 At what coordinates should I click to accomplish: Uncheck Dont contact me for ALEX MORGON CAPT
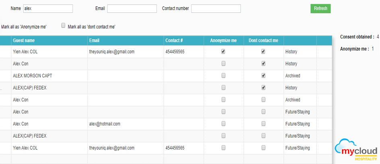pos(263,76)
